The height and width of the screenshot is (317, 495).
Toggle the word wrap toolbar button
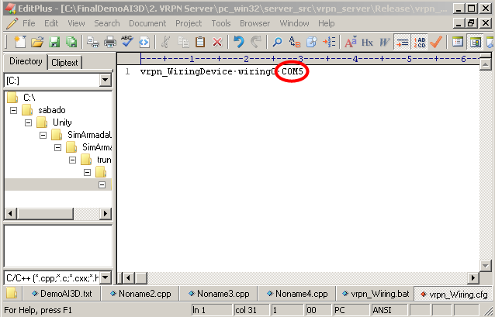tap(403, 42)
